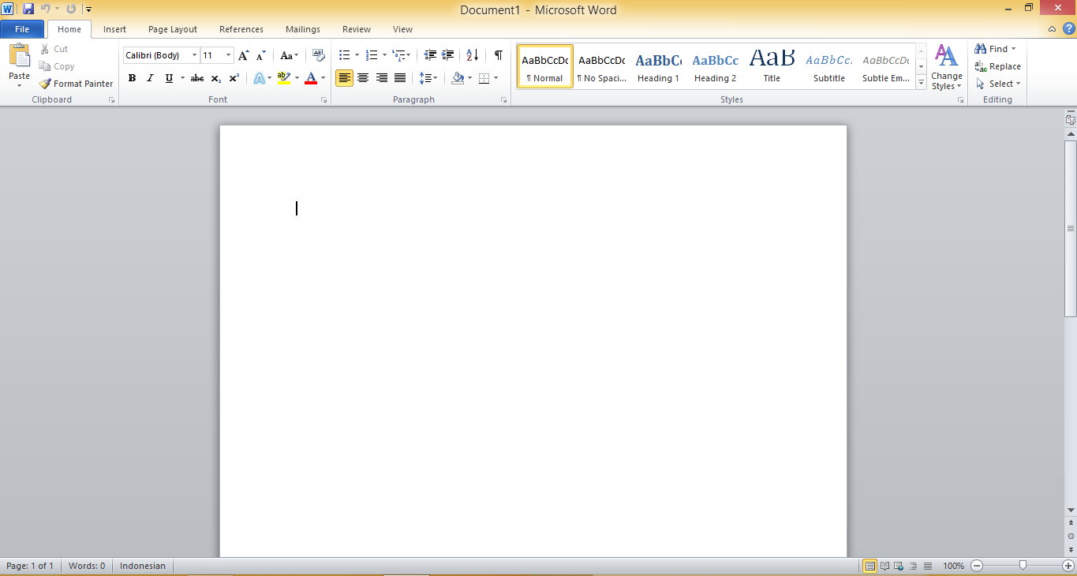Select the subscript icon
This screenshot has height=576, width=1077.
215,77
